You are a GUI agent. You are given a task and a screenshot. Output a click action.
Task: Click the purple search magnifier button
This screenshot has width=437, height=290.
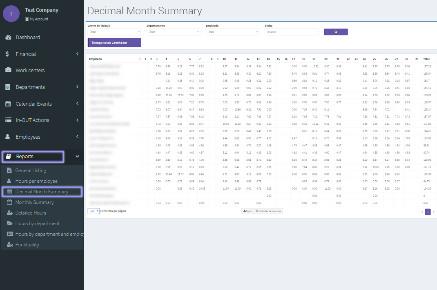click(x=336, y=32)
